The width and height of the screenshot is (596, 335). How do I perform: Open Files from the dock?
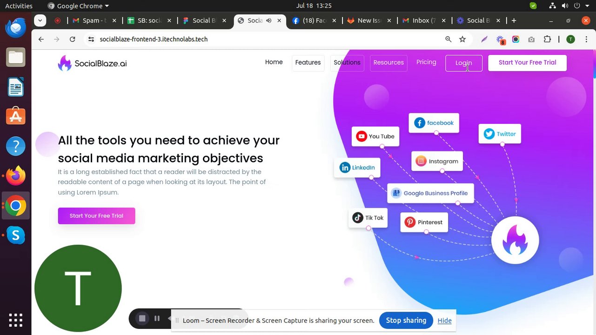[x=15, y=57]
